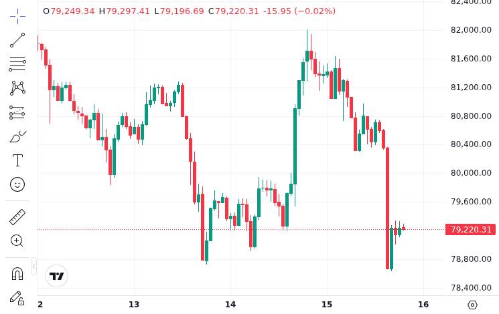
Task: Collapse the drawing toolbar side arrow
Action: coord(33,266)
